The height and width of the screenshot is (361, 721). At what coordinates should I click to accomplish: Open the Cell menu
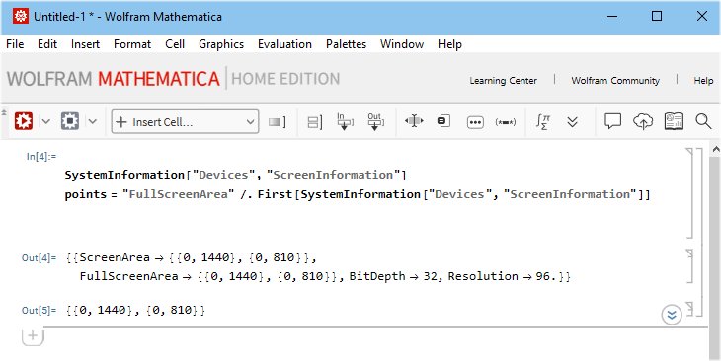(x=175, y=44)
